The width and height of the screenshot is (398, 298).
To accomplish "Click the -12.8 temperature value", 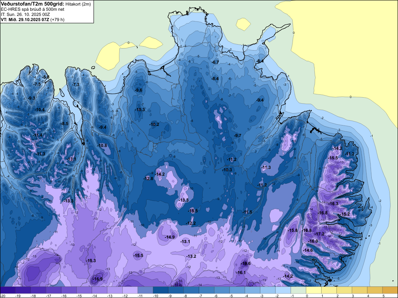I will (x=148, y=178).
